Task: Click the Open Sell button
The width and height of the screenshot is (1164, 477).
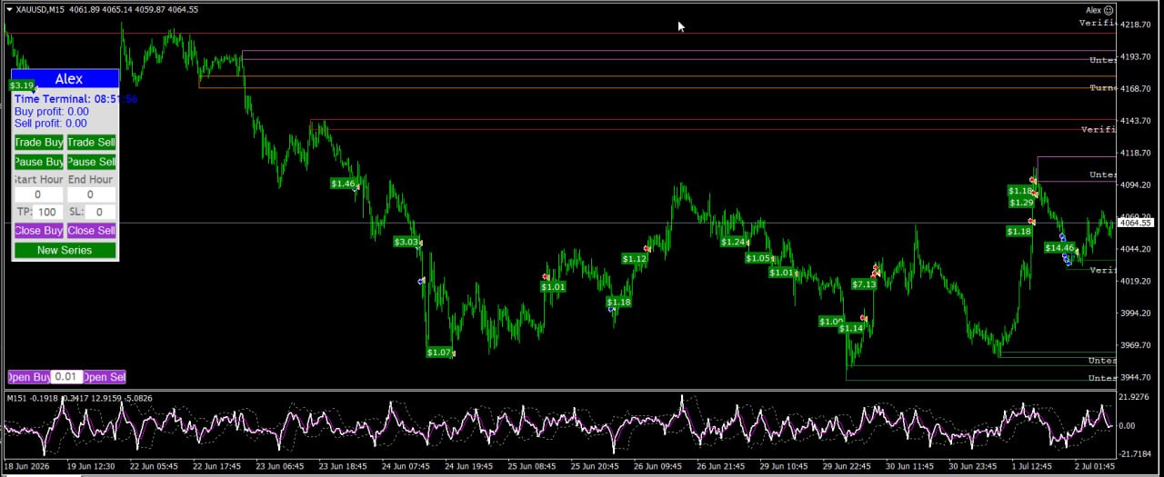Action: 105,377
